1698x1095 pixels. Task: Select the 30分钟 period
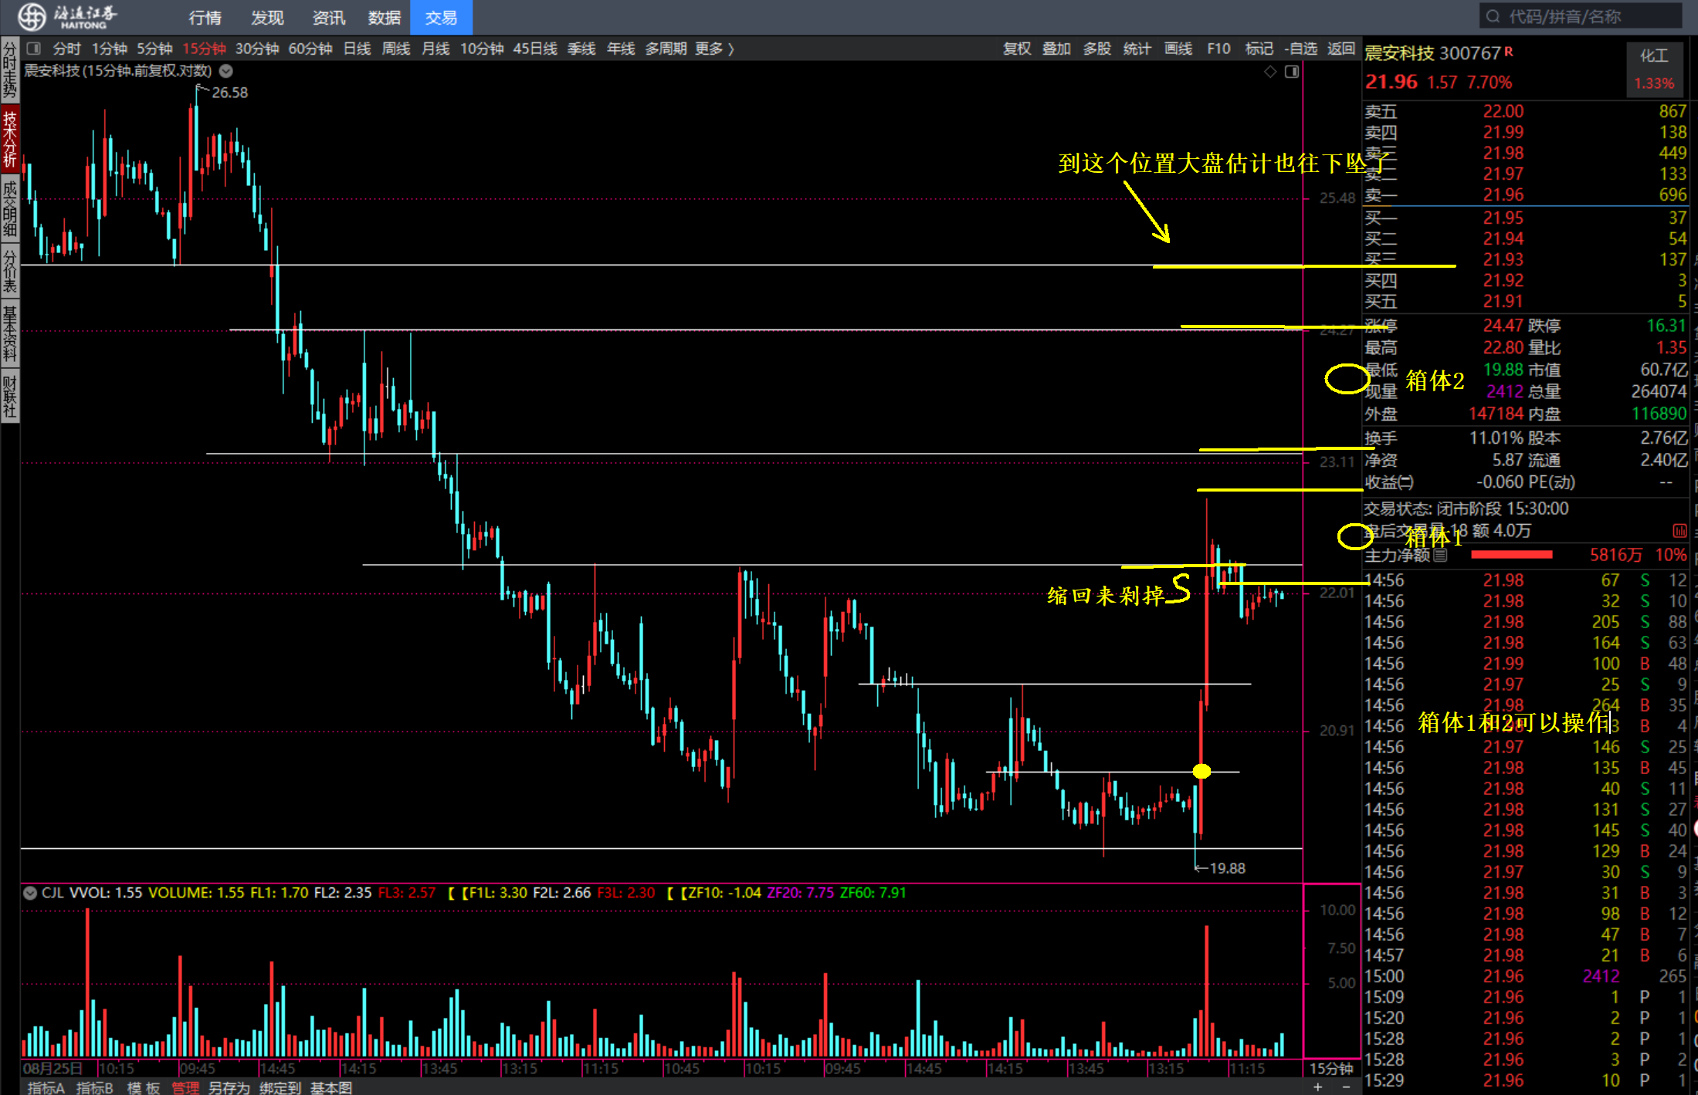pyautogui.click(x=257, y=49)
